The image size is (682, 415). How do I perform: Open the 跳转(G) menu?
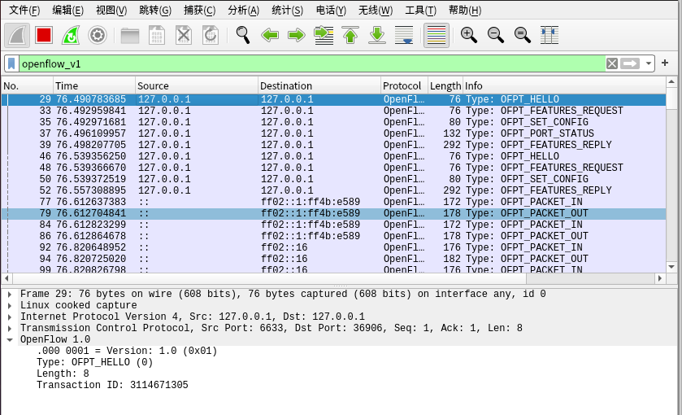tap(155, 10)
